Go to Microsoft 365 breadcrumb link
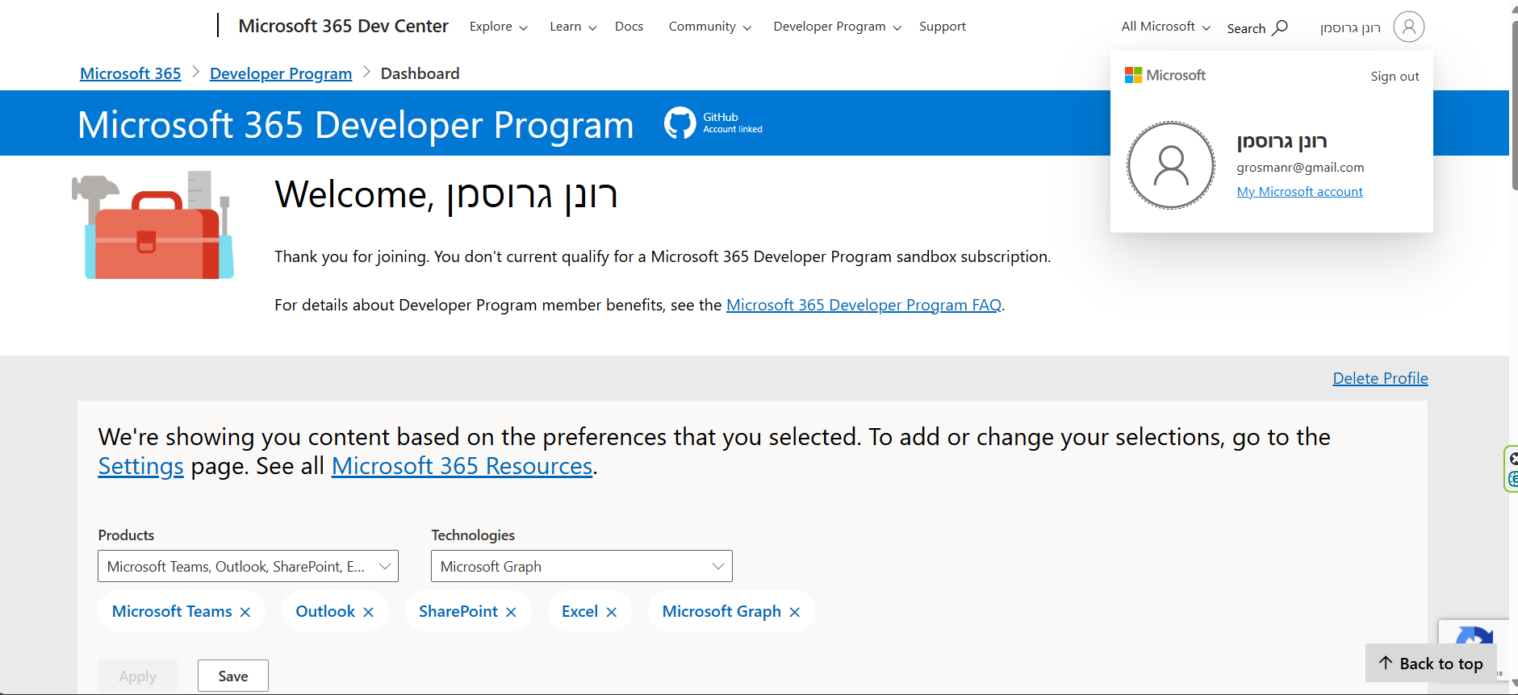 [131, 73]
